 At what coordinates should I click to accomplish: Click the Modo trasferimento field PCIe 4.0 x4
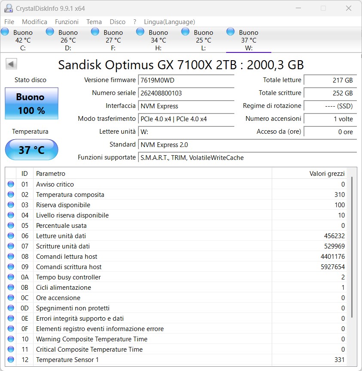(x=186, y=119)
